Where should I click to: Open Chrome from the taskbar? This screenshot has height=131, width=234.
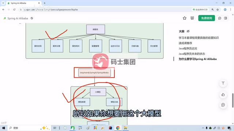pos(118,128)
